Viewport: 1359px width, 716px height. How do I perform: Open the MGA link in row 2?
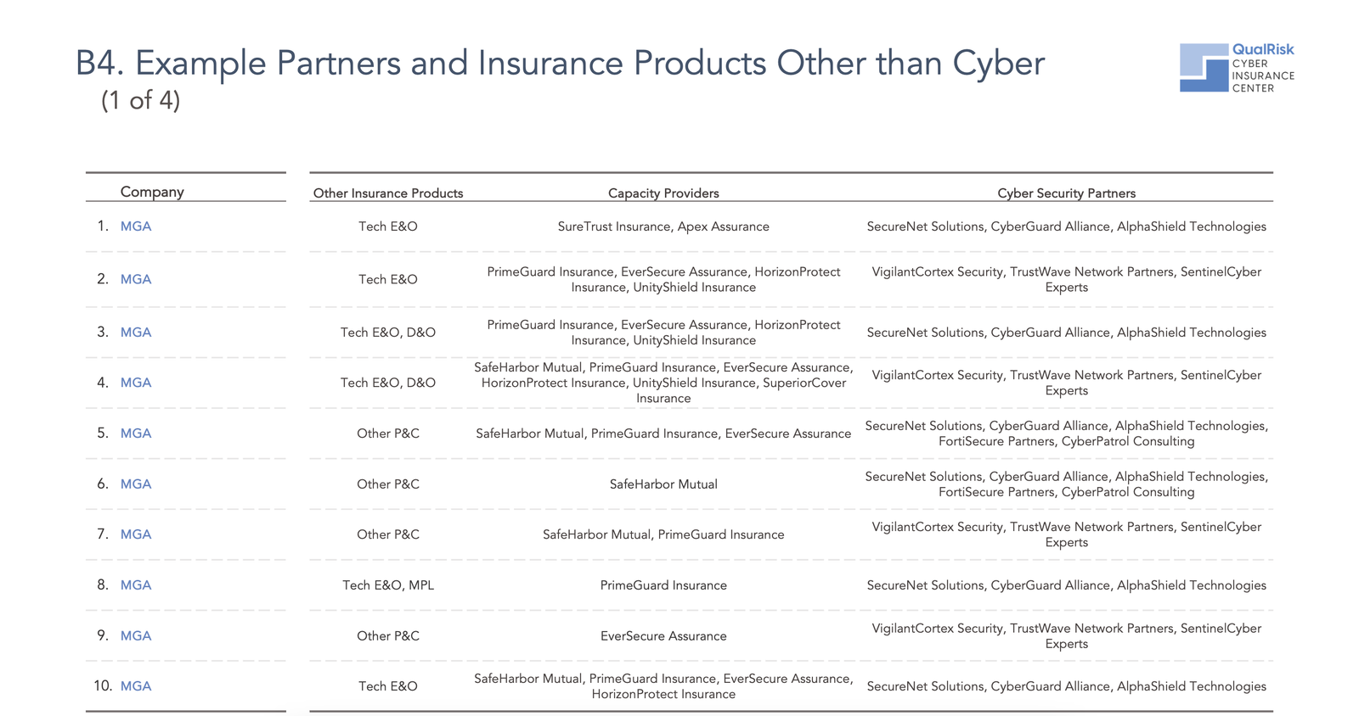pos(136,279)
